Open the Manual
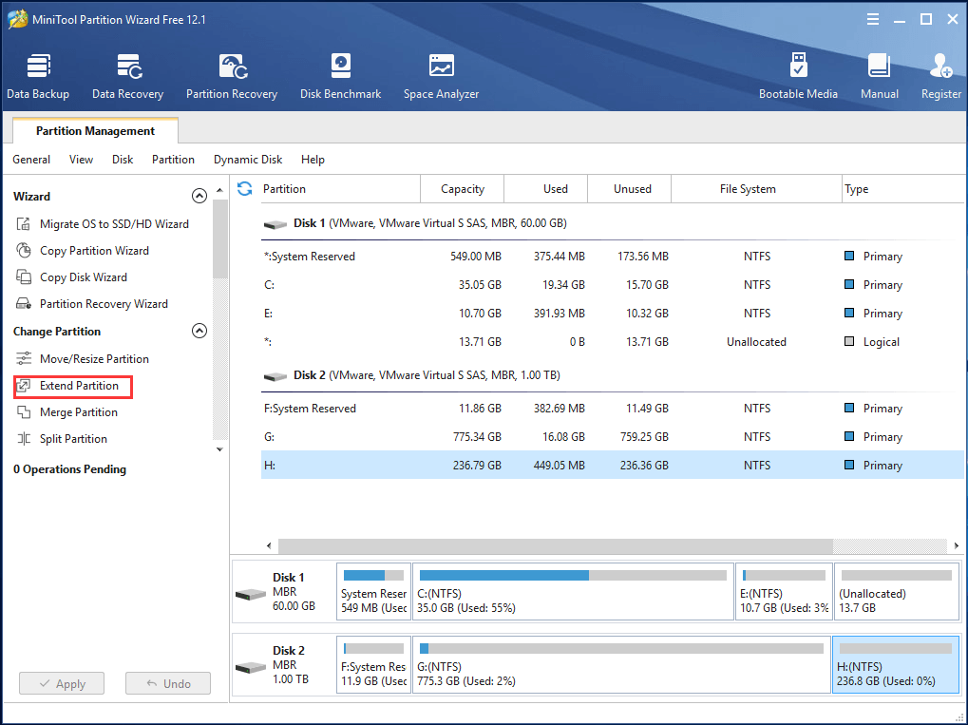Image resolution: width=968 pixels, height=725 pixels. [x=879, y=76]
